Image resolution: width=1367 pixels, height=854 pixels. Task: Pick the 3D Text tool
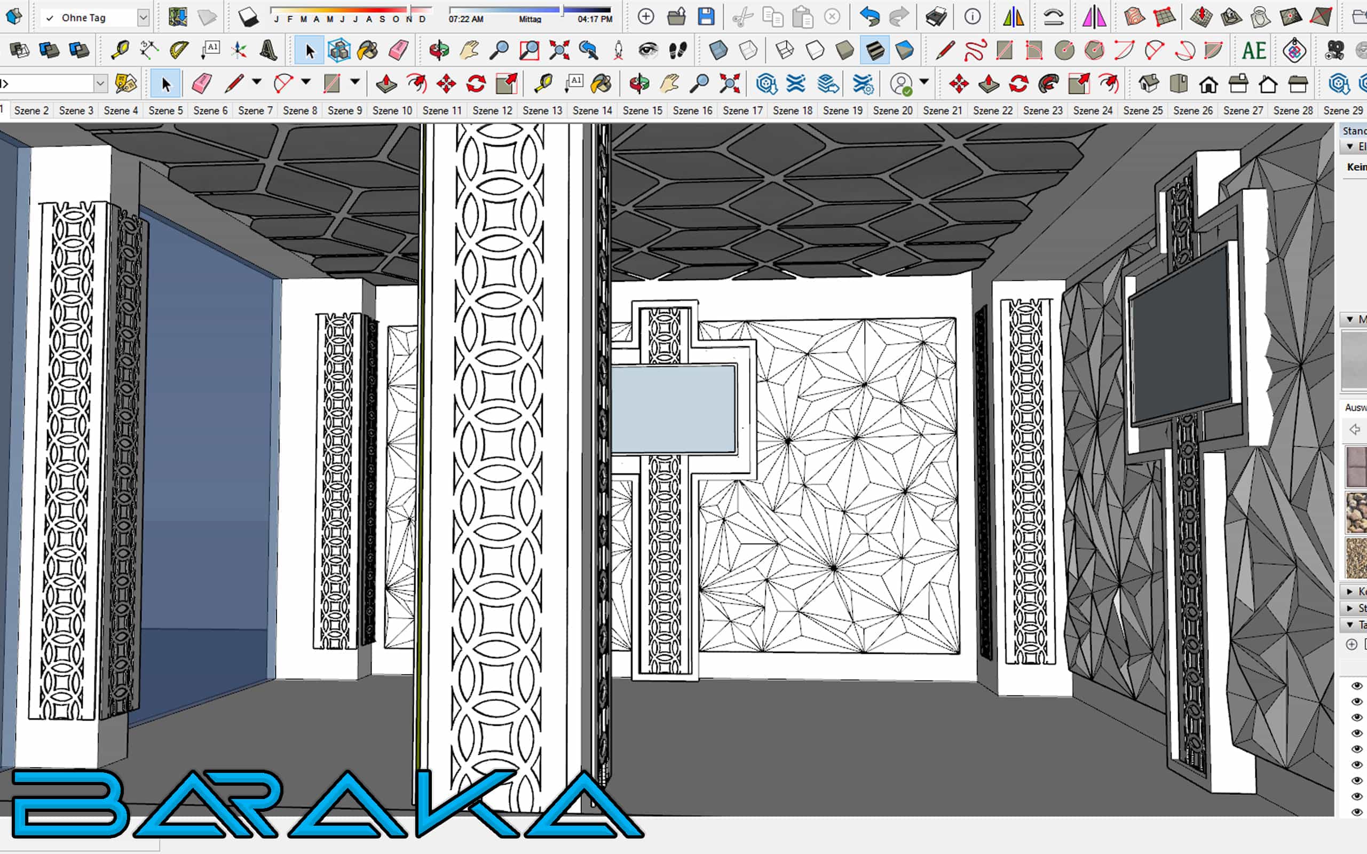(268, 51)
